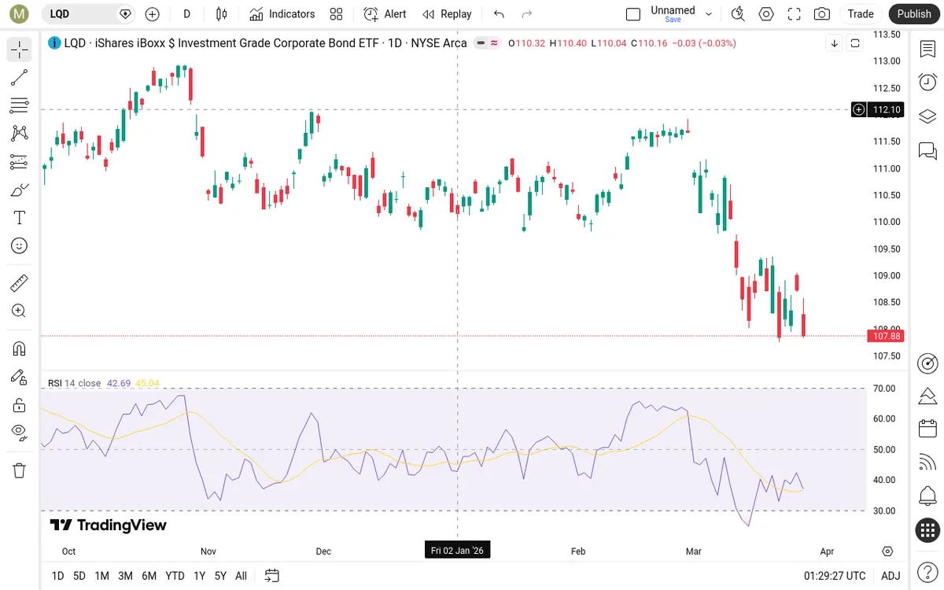The image size is (944, 590).
Task: Select the 1M date range
Action: [x=101, y=576]
